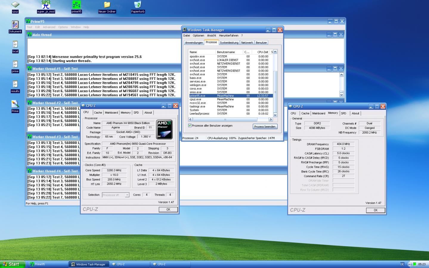Image resolution: width=429 pixels, height=268 pixels.
Task: Open About tab in right CPU-Z
Action: pyautogui.click(x=355, y=113)
